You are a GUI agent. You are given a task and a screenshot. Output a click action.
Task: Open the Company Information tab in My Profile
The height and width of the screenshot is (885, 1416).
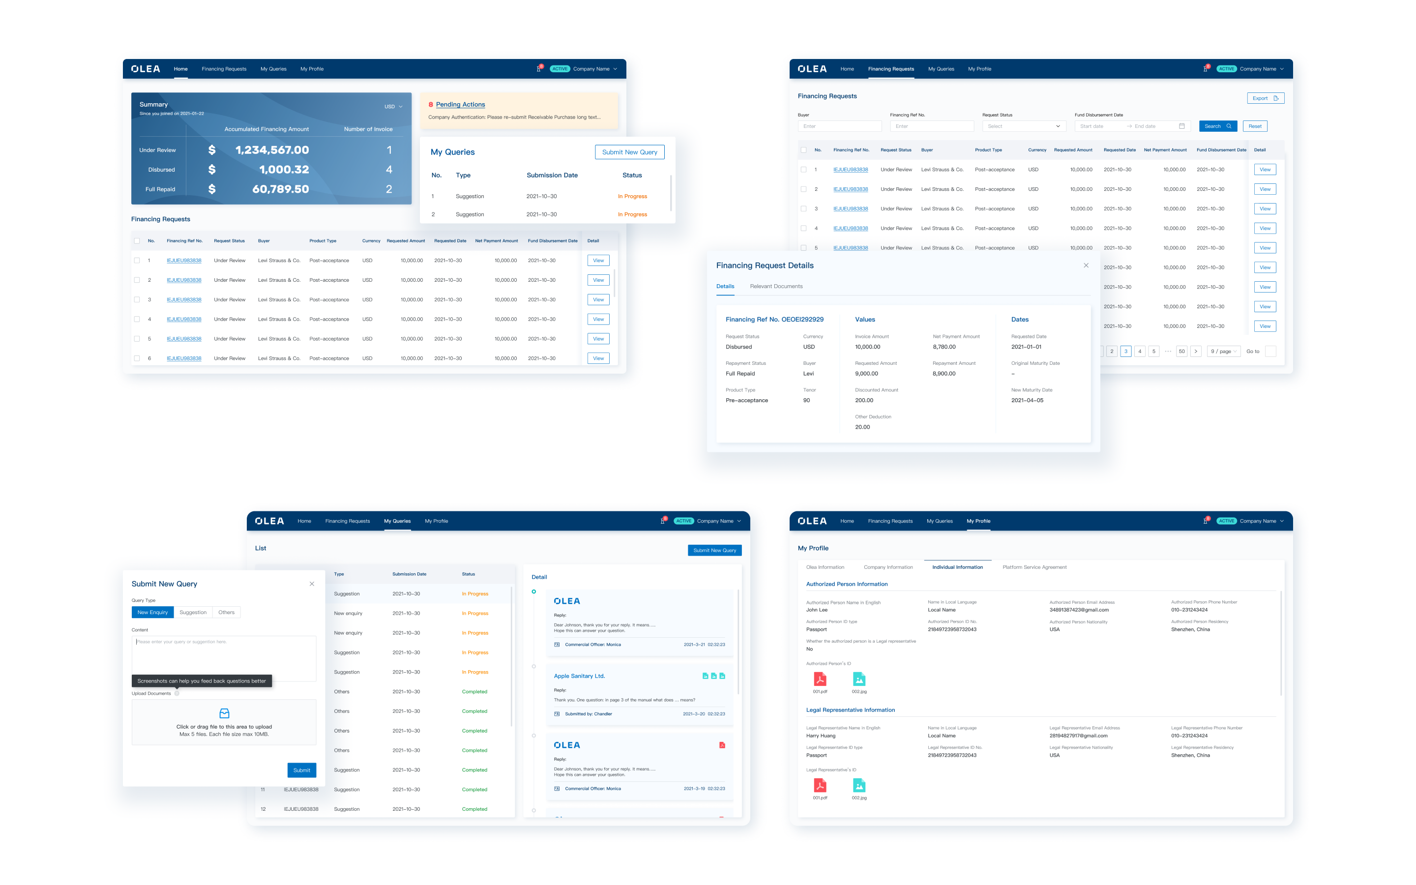pos(887,567)
